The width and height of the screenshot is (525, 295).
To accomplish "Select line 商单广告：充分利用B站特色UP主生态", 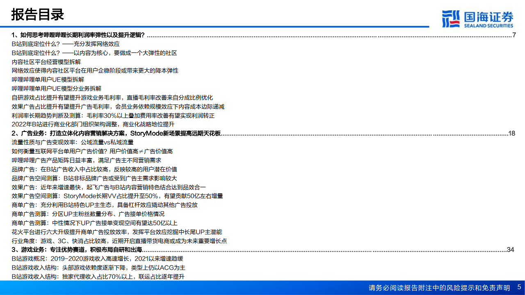I will tap(105, 205).
